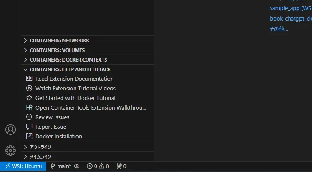Click the warnings triangle icon
The width and height of the screenshot is (312, 172).
pos(102,166)
